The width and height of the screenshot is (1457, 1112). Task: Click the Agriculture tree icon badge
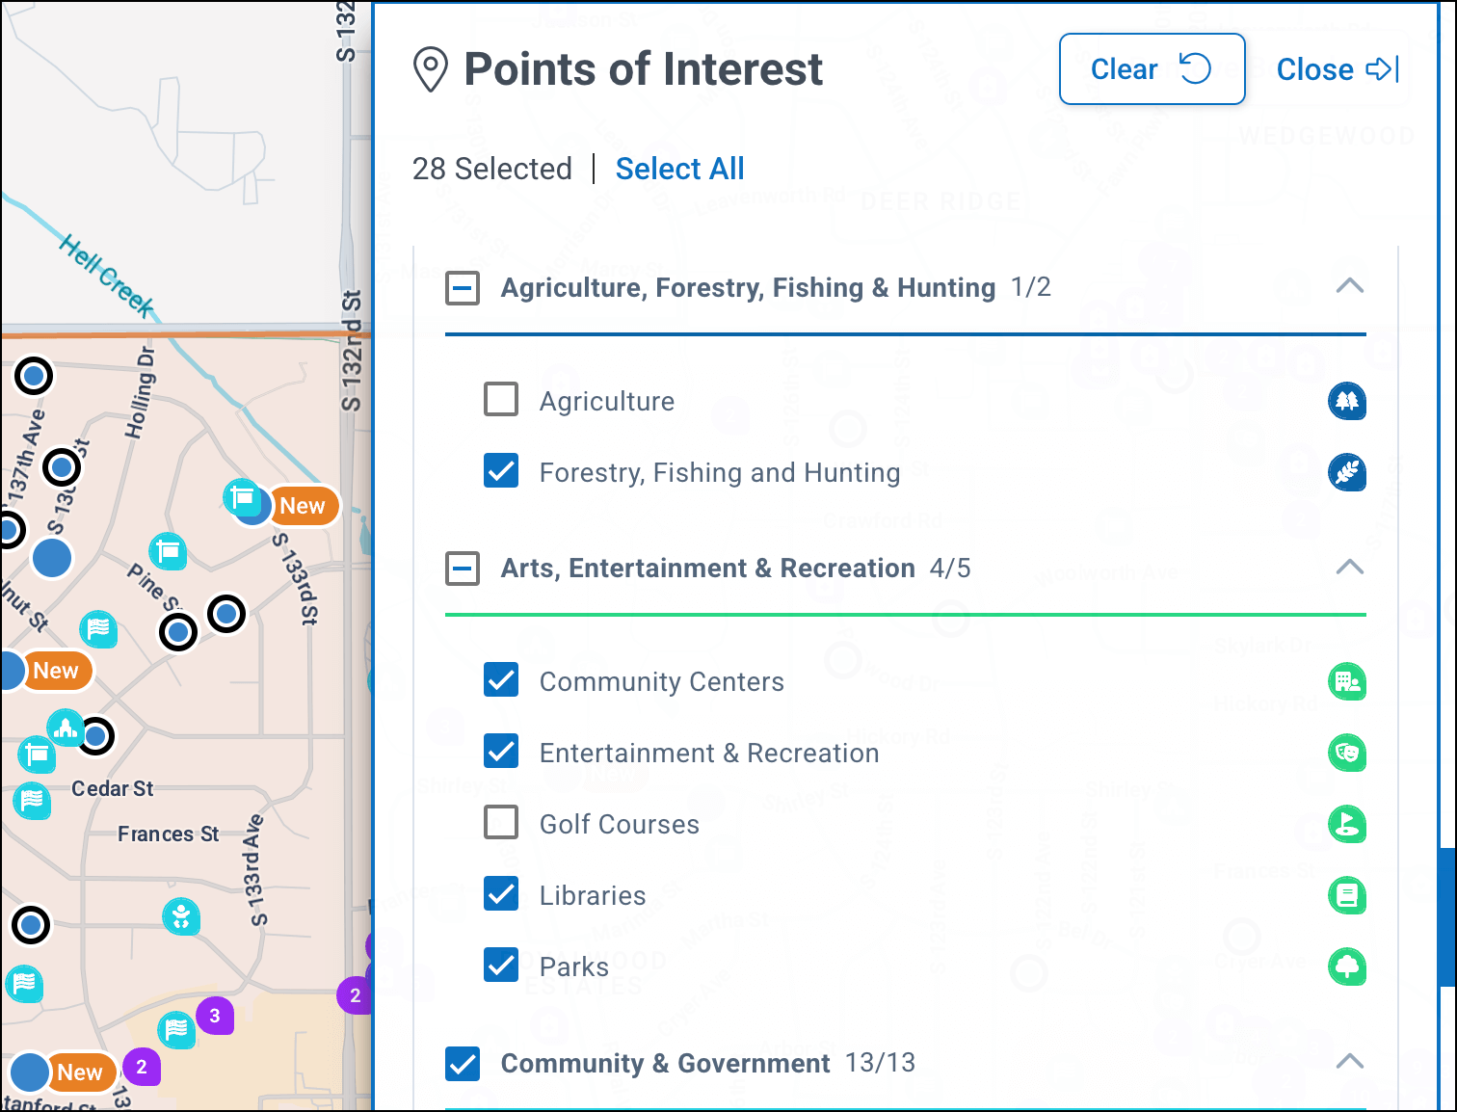pyautogui.click(x=1346, y=401)
